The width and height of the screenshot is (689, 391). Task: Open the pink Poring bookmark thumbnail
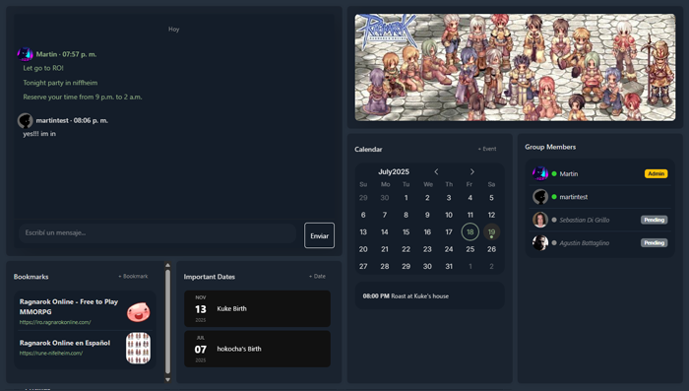tap(139, 312)
